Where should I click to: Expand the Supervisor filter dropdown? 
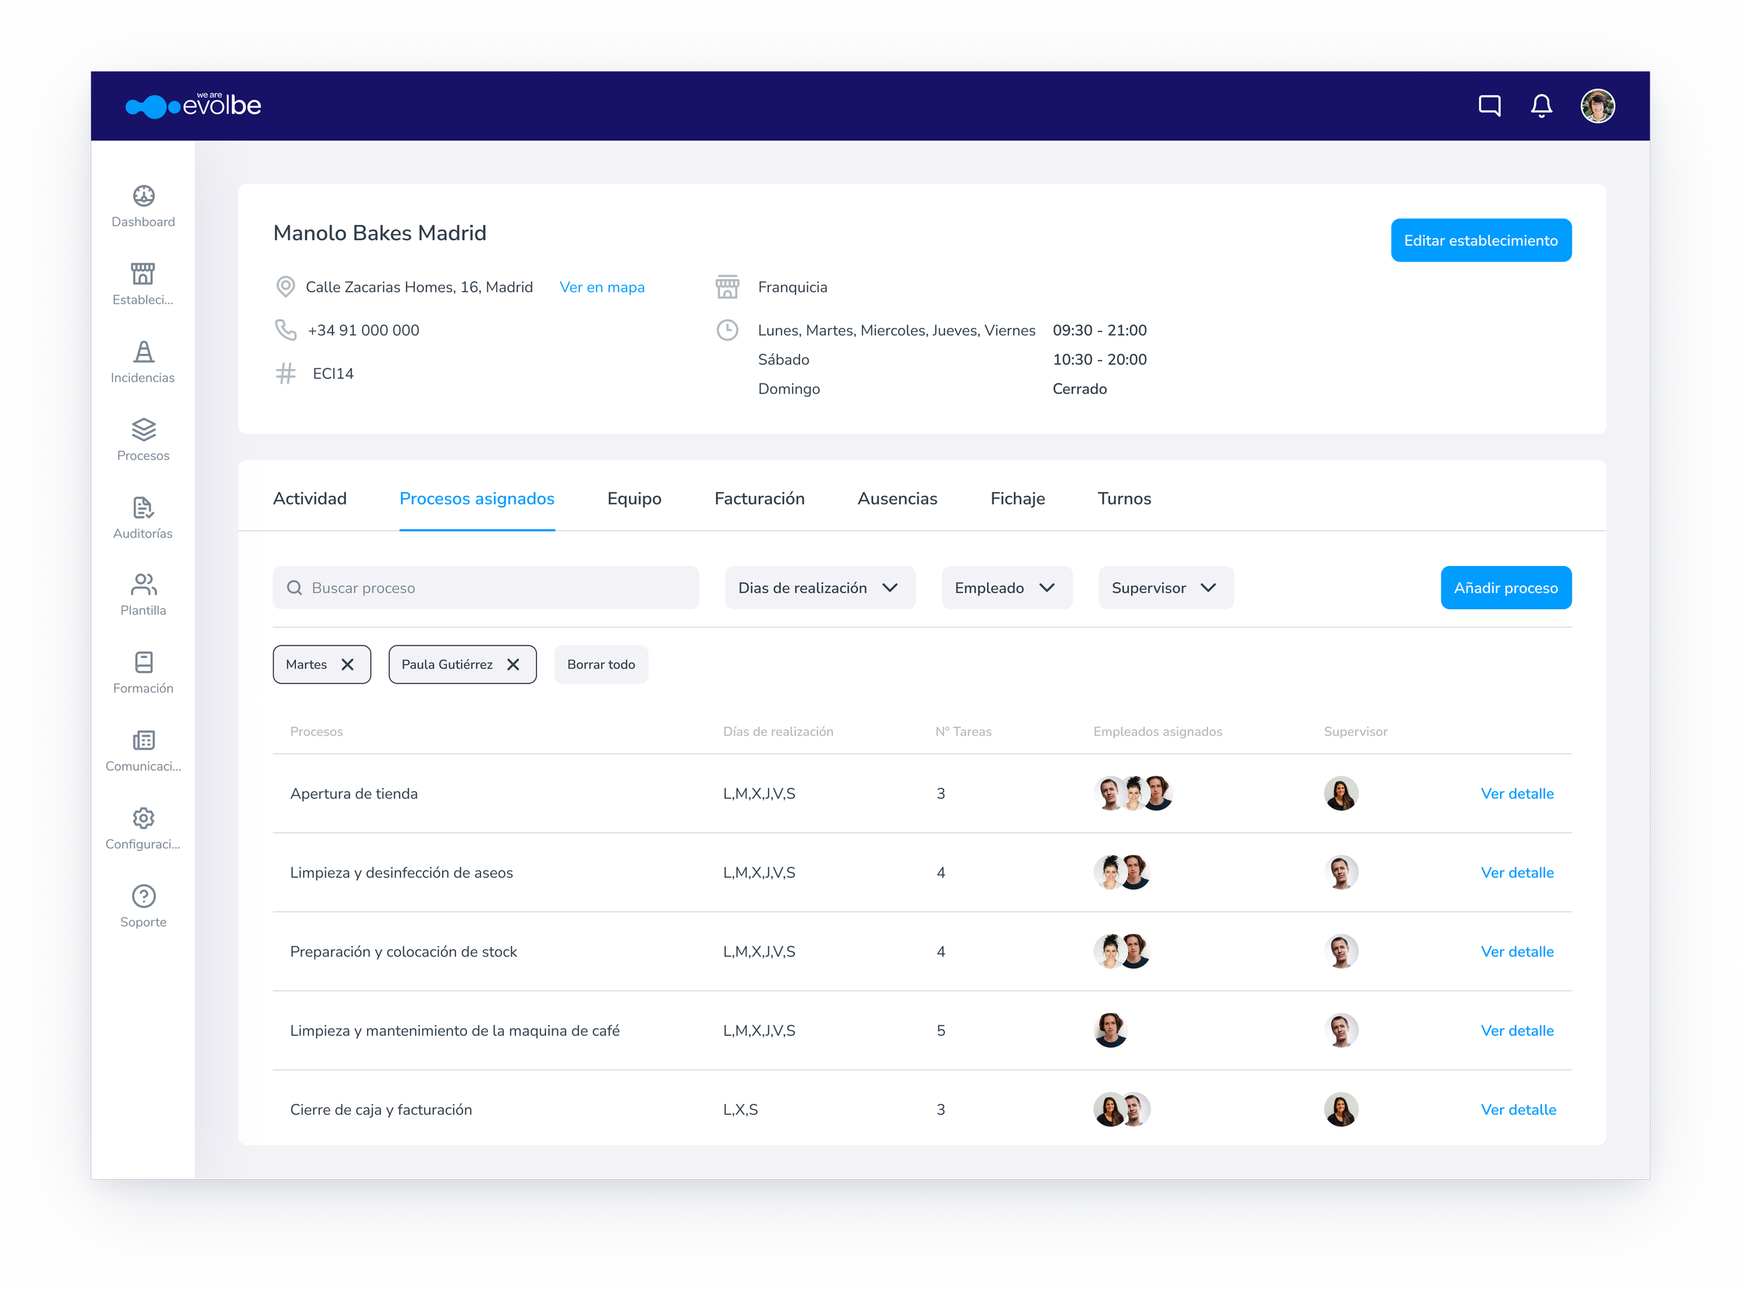[1165, 588]
